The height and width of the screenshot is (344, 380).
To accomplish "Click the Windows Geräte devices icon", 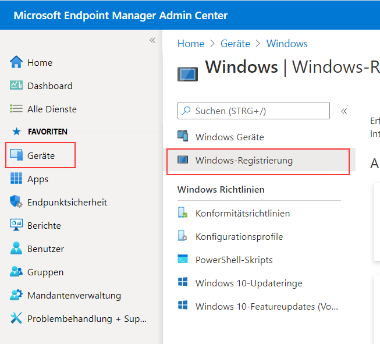I will click(183, 136).
